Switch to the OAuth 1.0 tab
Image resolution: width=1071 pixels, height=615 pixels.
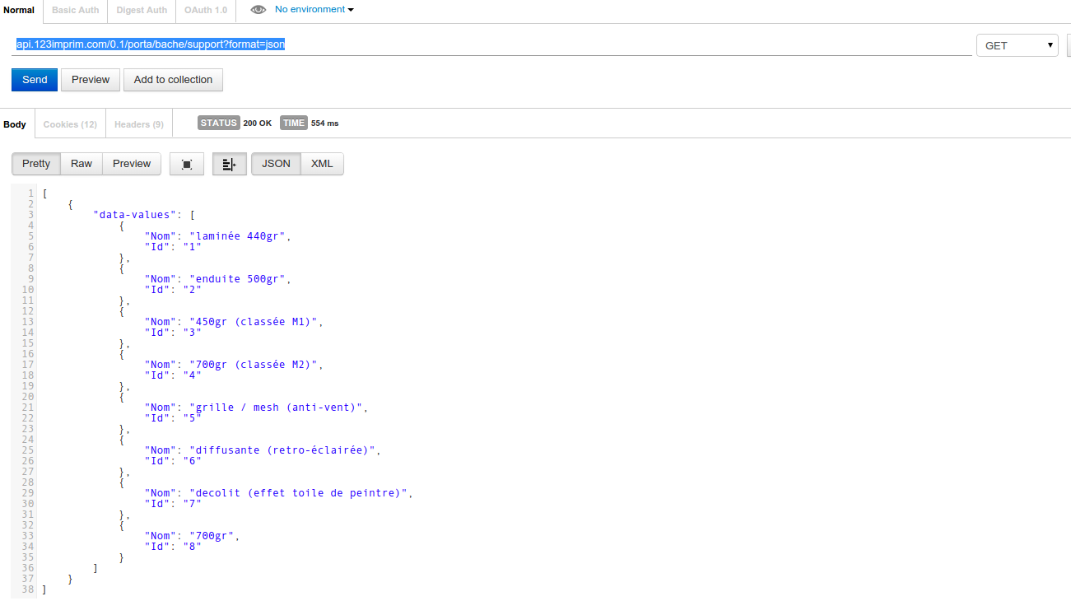[x=205, y=10]
